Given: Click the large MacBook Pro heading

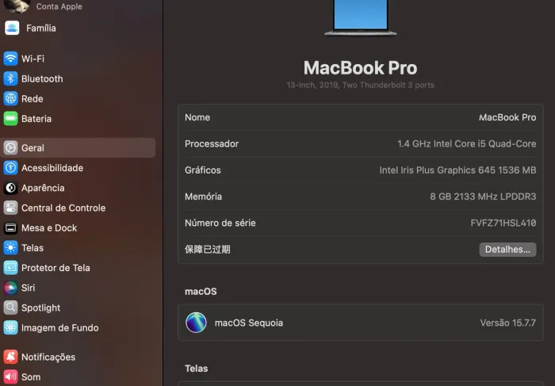Looking at the screenshot, I should (x=360, y=67).
